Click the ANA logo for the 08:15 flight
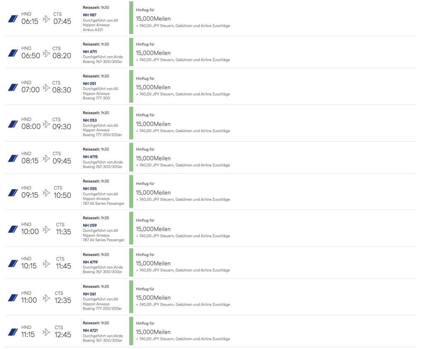The image size is (424, 349). coord(13,158)
